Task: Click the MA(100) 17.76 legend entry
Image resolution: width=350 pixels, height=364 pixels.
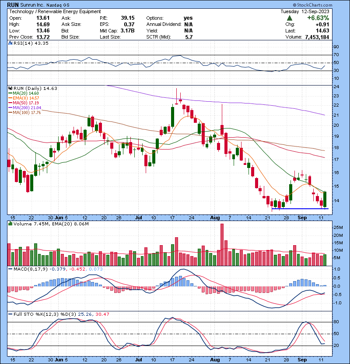Action: pyautogui.click(x=24, y=113)
